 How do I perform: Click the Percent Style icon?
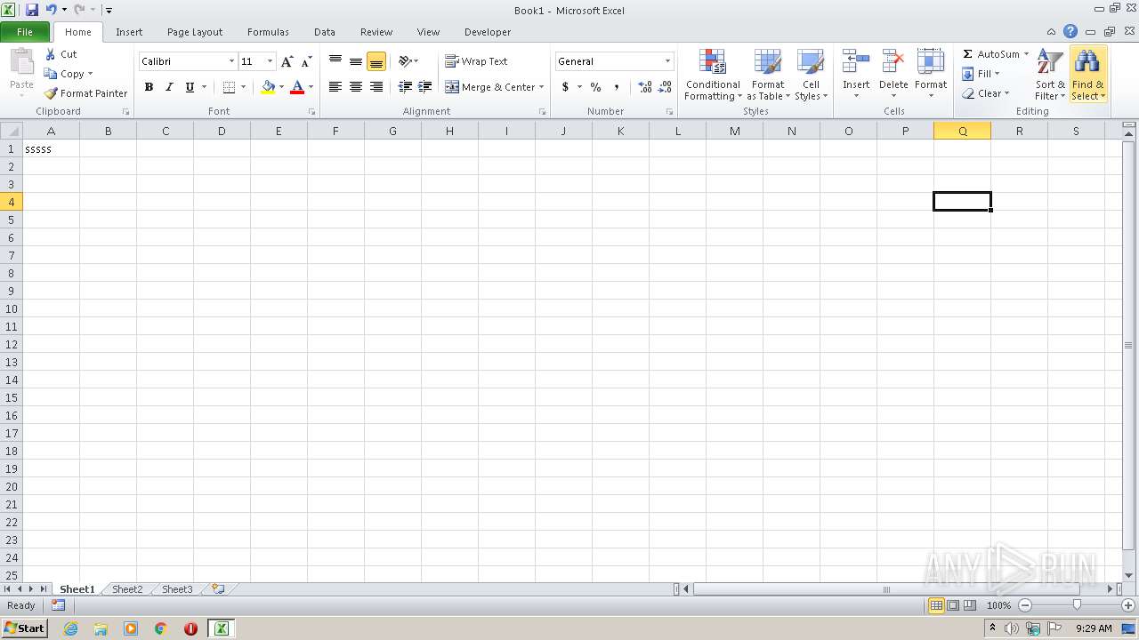tap(595, 87)
